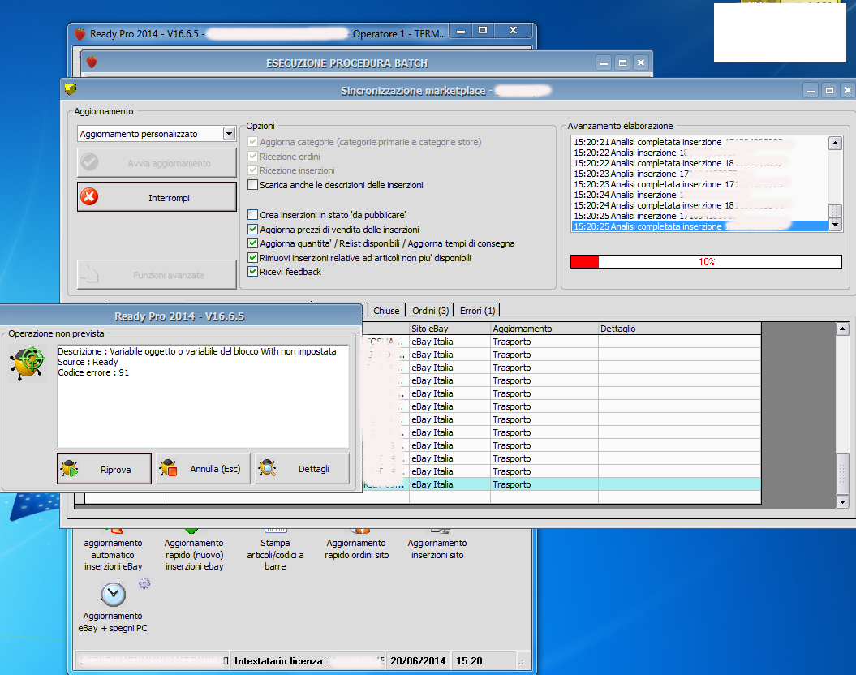Click the red X icon on Interrompi
856x675 pixels.
[90, 197]
